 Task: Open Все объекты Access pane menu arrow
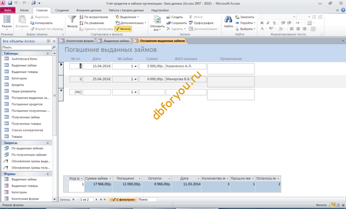pos(48,41)
